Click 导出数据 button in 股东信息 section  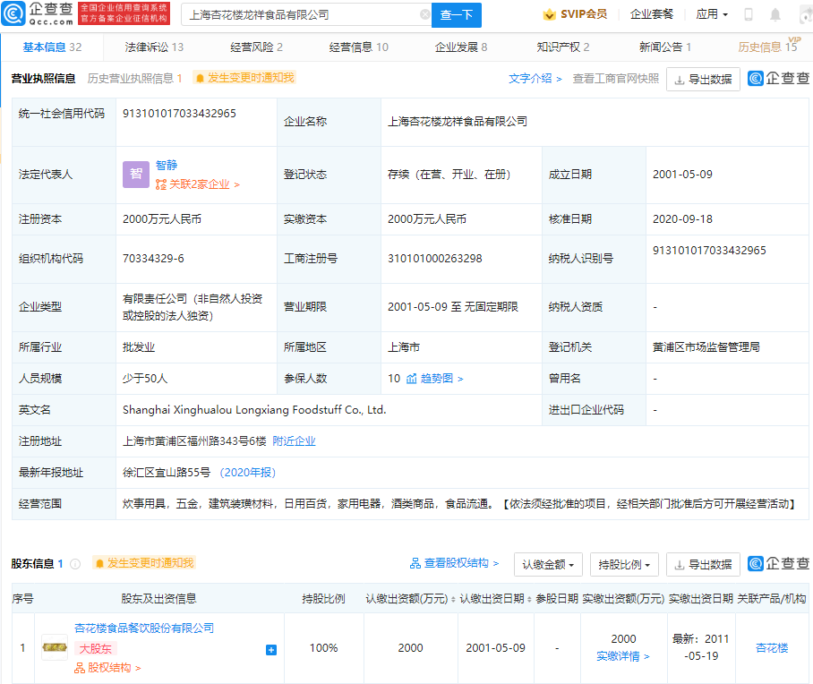[x=703, y=564]
